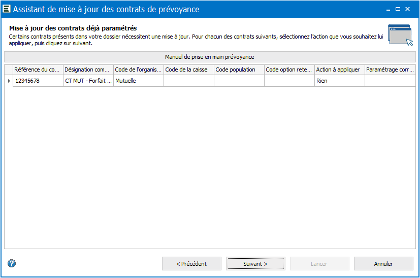Open the Paramétrage correspondant cell of the contract row
Screen dimensions: 420x278
[390, 81]
